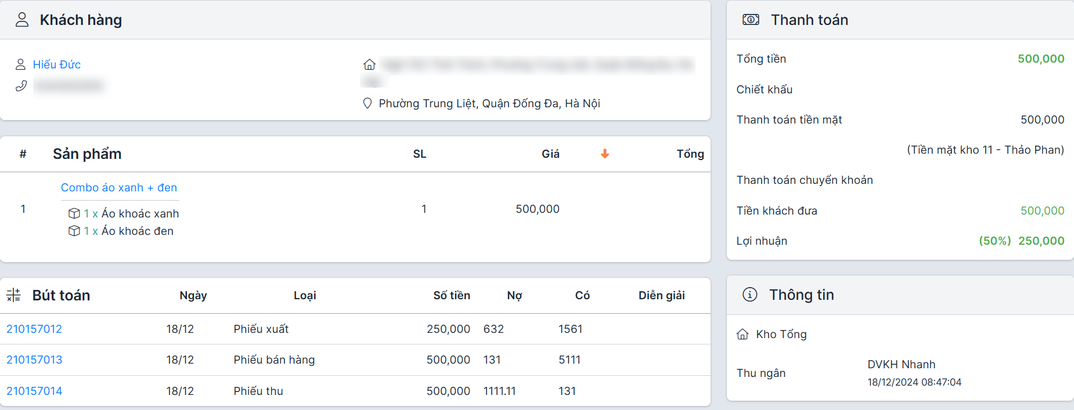This screenshot has height=410, width=1074.
Task: Open Combo áo xanh + đen product link
Action: [119, 187]
